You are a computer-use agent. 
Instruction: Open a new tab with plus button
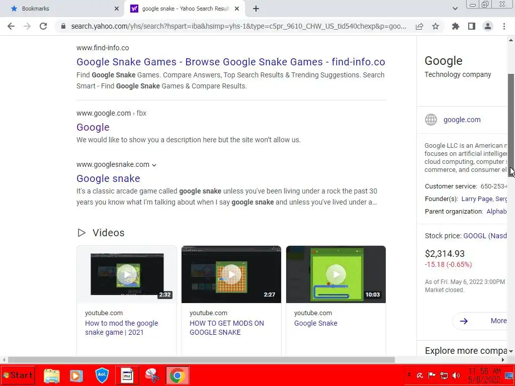pos(256,9)
